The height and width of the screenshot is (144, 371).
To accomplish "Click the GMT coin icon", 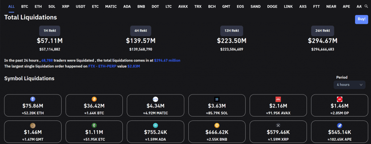I will tap(33, 126).
